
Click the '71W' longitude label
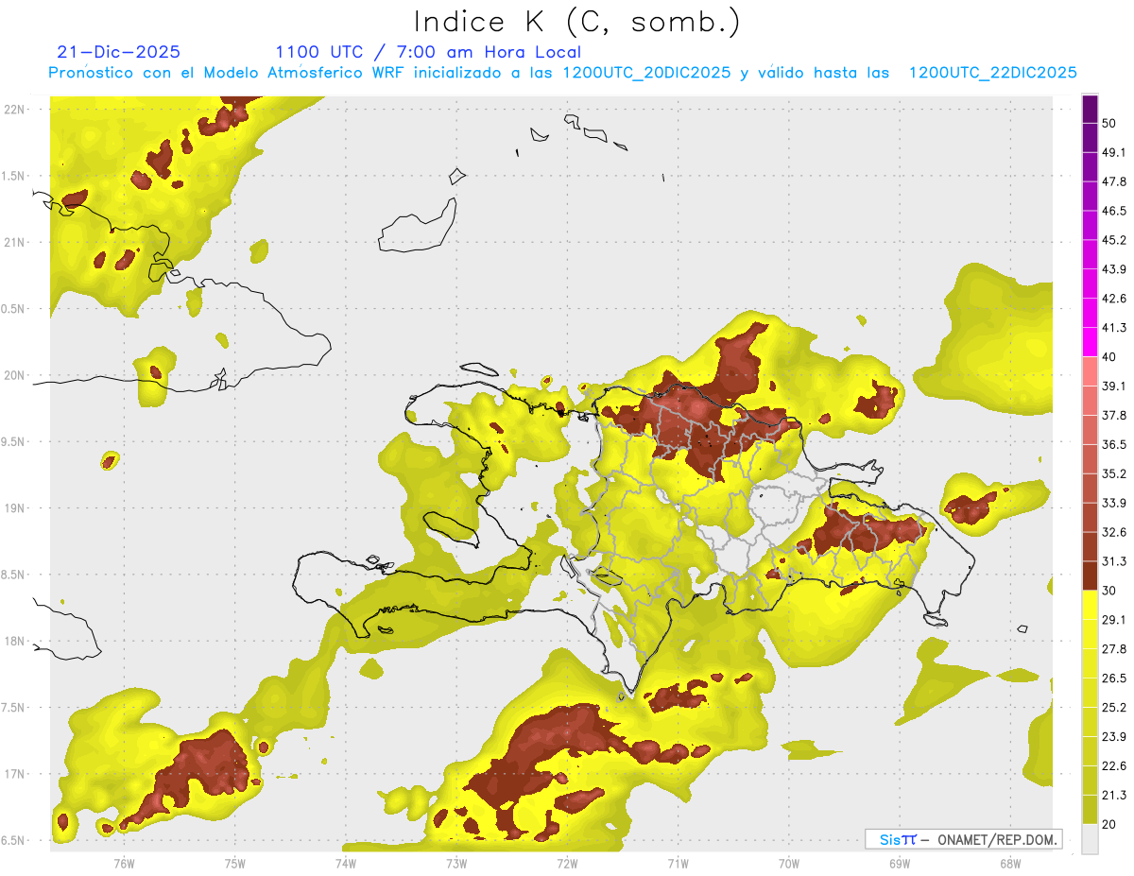(678, 863)
